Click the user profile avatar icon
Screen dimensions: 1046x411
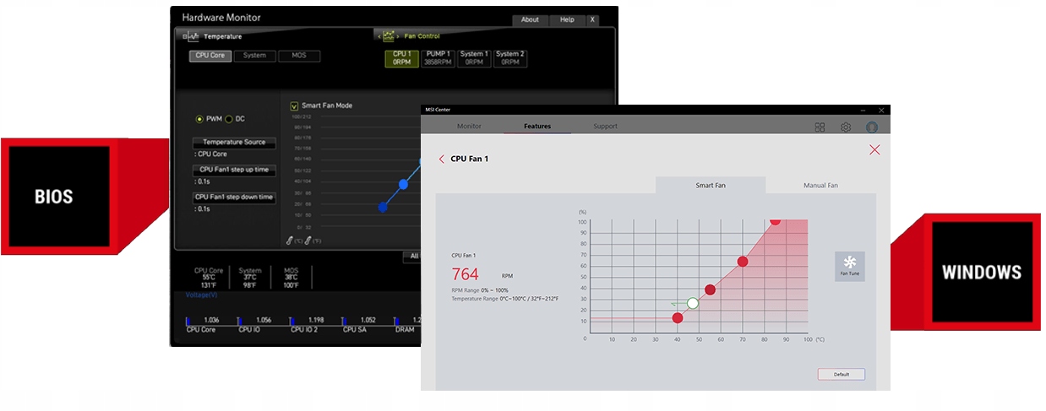pos(871,127)
